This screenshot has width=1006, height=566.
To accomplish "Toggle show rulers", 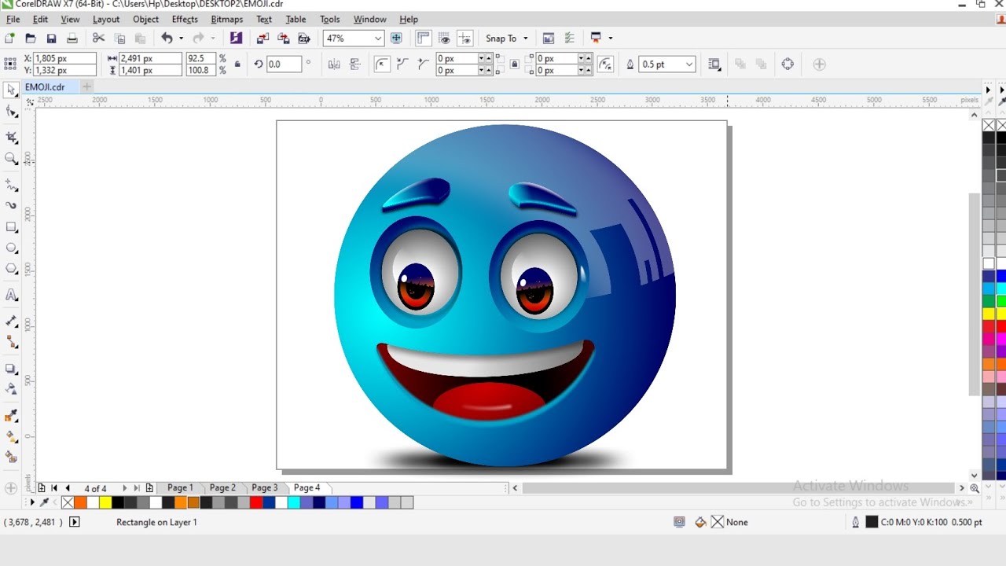I will coord(424,38).
